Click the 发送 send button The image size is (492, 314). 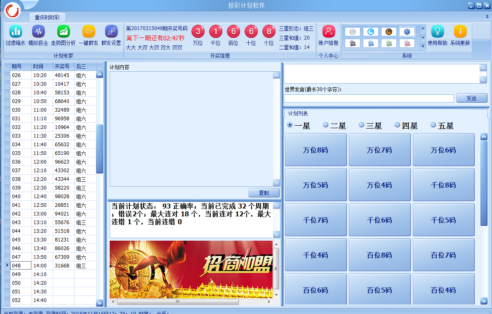[x=472, y=98]
